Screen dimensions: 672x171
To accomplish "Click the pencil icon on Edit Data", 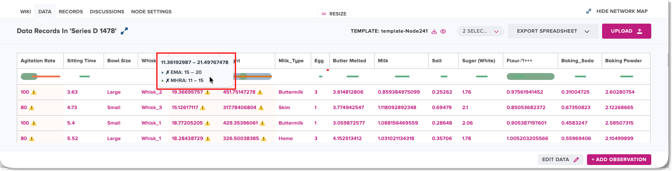I will [x=576, y=159].
